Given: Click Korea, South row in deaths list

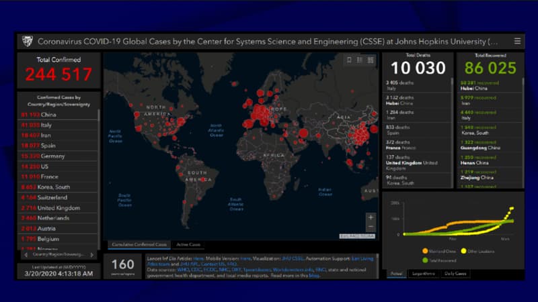Looking at the screenshot, I should [416, 180].
